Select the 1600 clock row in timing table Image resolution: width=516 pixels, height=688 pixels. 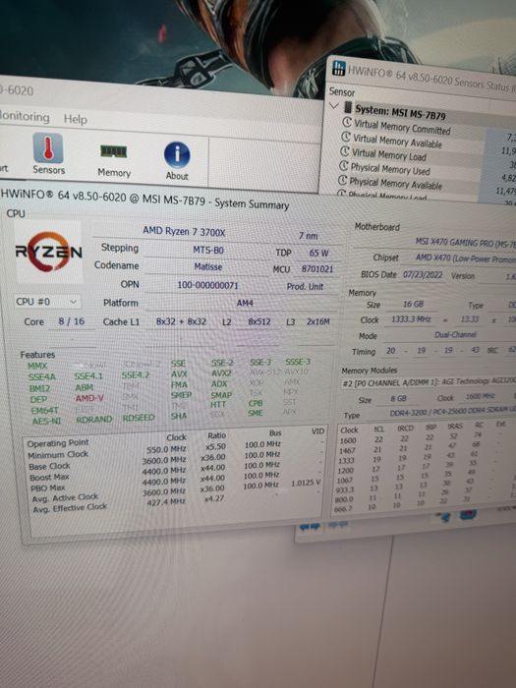coord(426,438)
